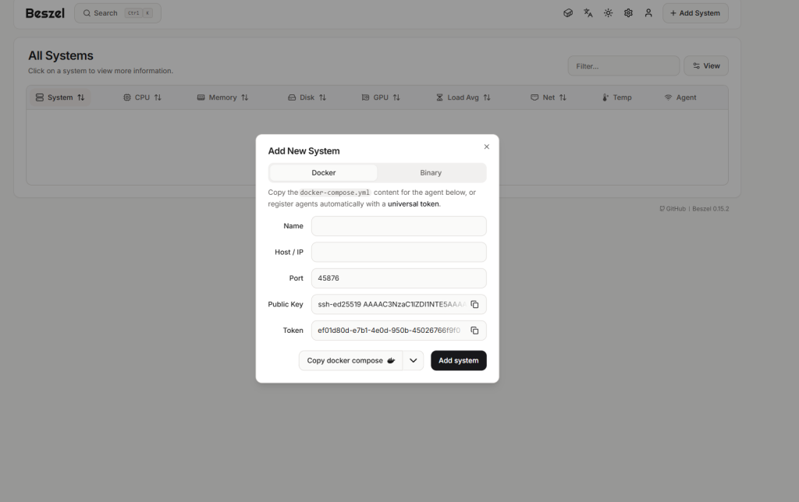799x502 pixels.
Task: Click the Add system submit button
Action: click(x=458, y=360)
